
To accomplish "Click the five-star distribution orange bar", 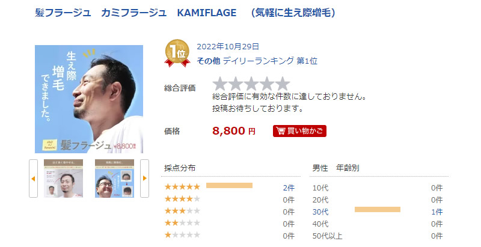I will tap(229, 186).
